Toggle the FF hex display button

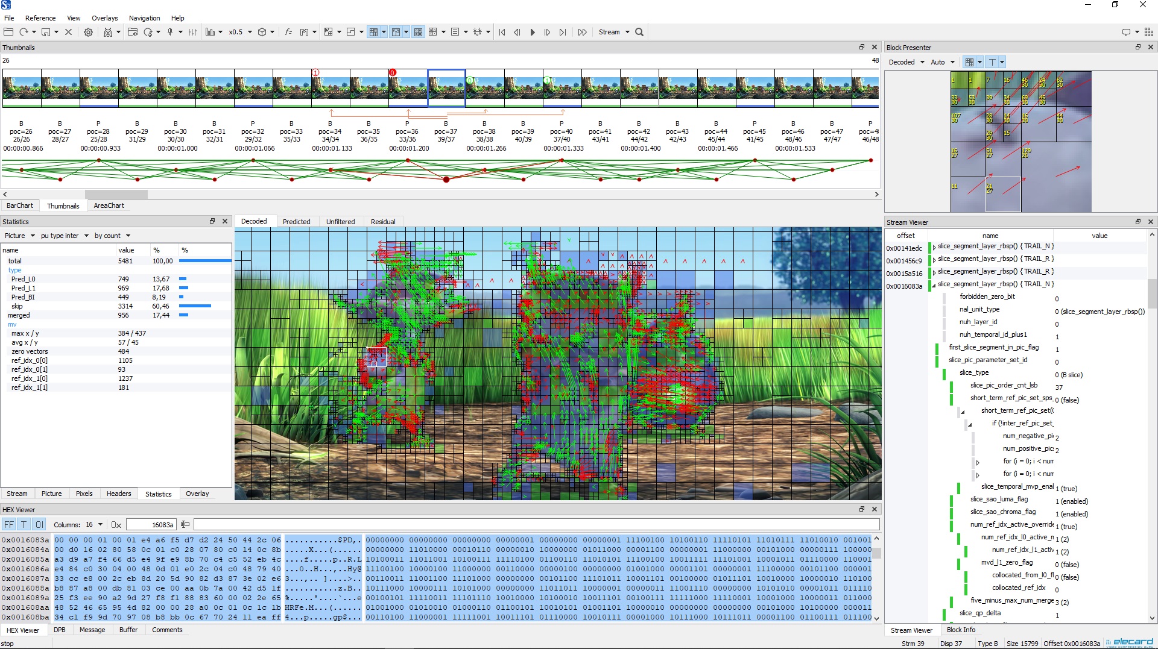(9, 525)
